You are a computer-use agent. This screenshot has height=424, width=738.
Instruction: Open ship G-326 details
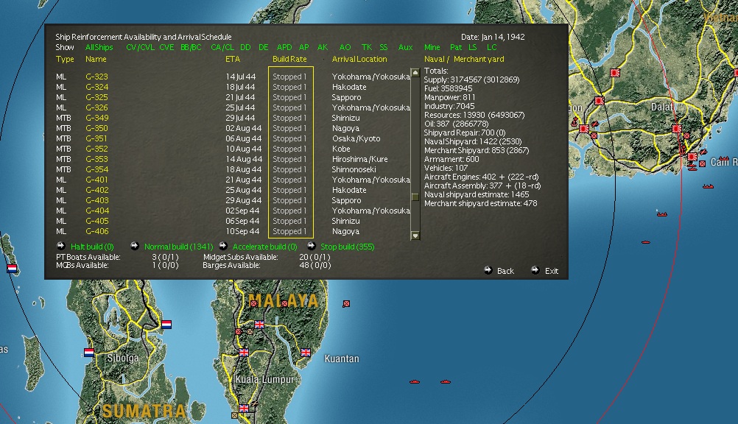96,107
